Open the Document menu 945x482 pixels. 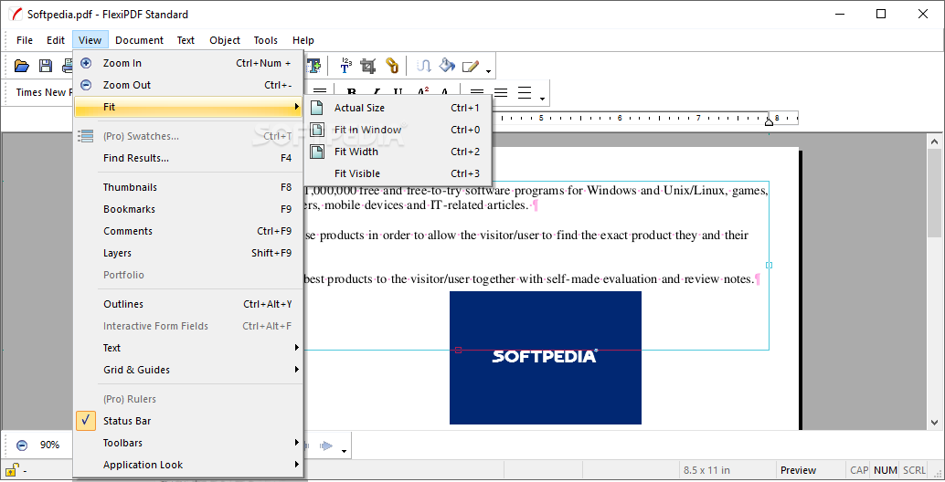[x=139, y=40]
